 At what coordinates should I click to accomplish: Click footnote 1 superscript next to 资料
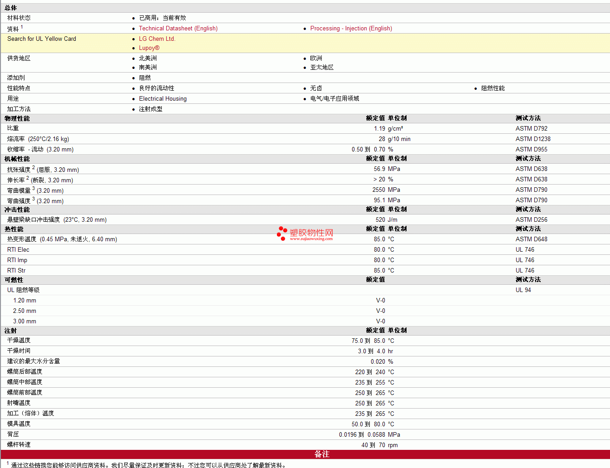pyautogui.click(x=22, y=27)
